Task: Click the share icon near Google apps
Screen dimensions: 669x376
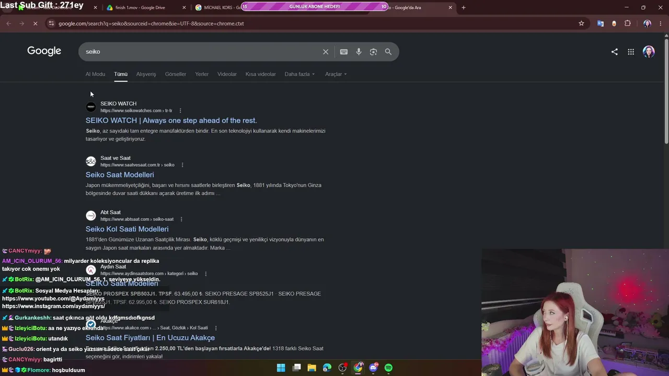Action: coord(615,52)
